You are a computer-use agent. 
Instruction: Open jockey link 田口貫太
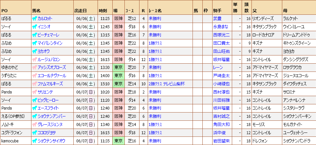pyautogui.click(x=221, y=43)
